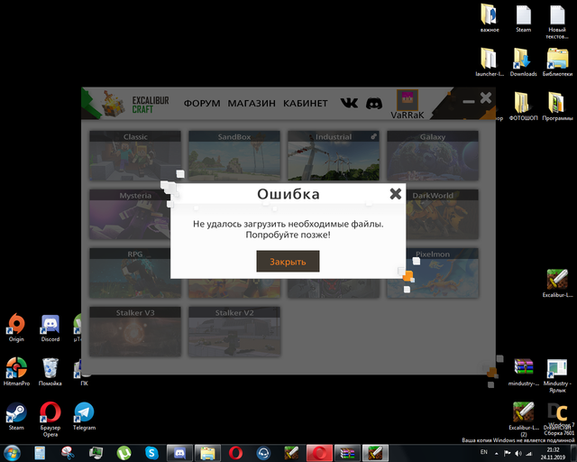Click the Action Center flag icon in tray
Image resolution: width=577 pixels, height=462 pixels.
(507, 453)
